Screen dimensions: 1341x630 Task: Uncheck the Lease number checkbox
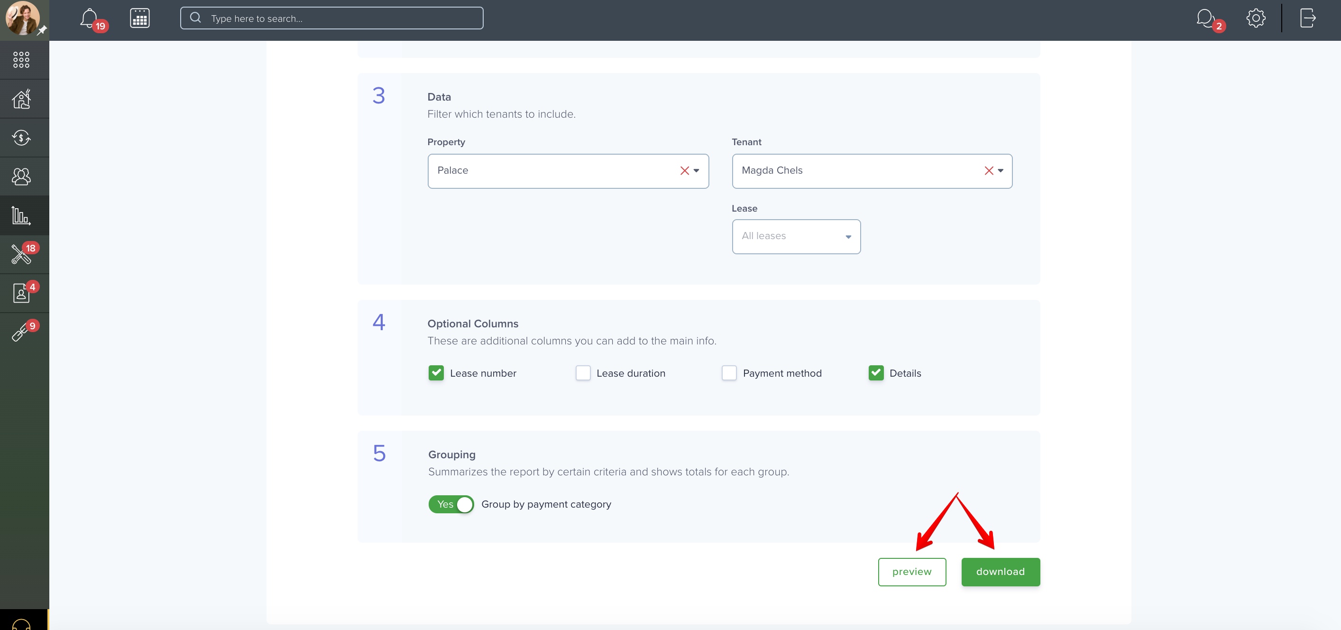coord(436,373)
